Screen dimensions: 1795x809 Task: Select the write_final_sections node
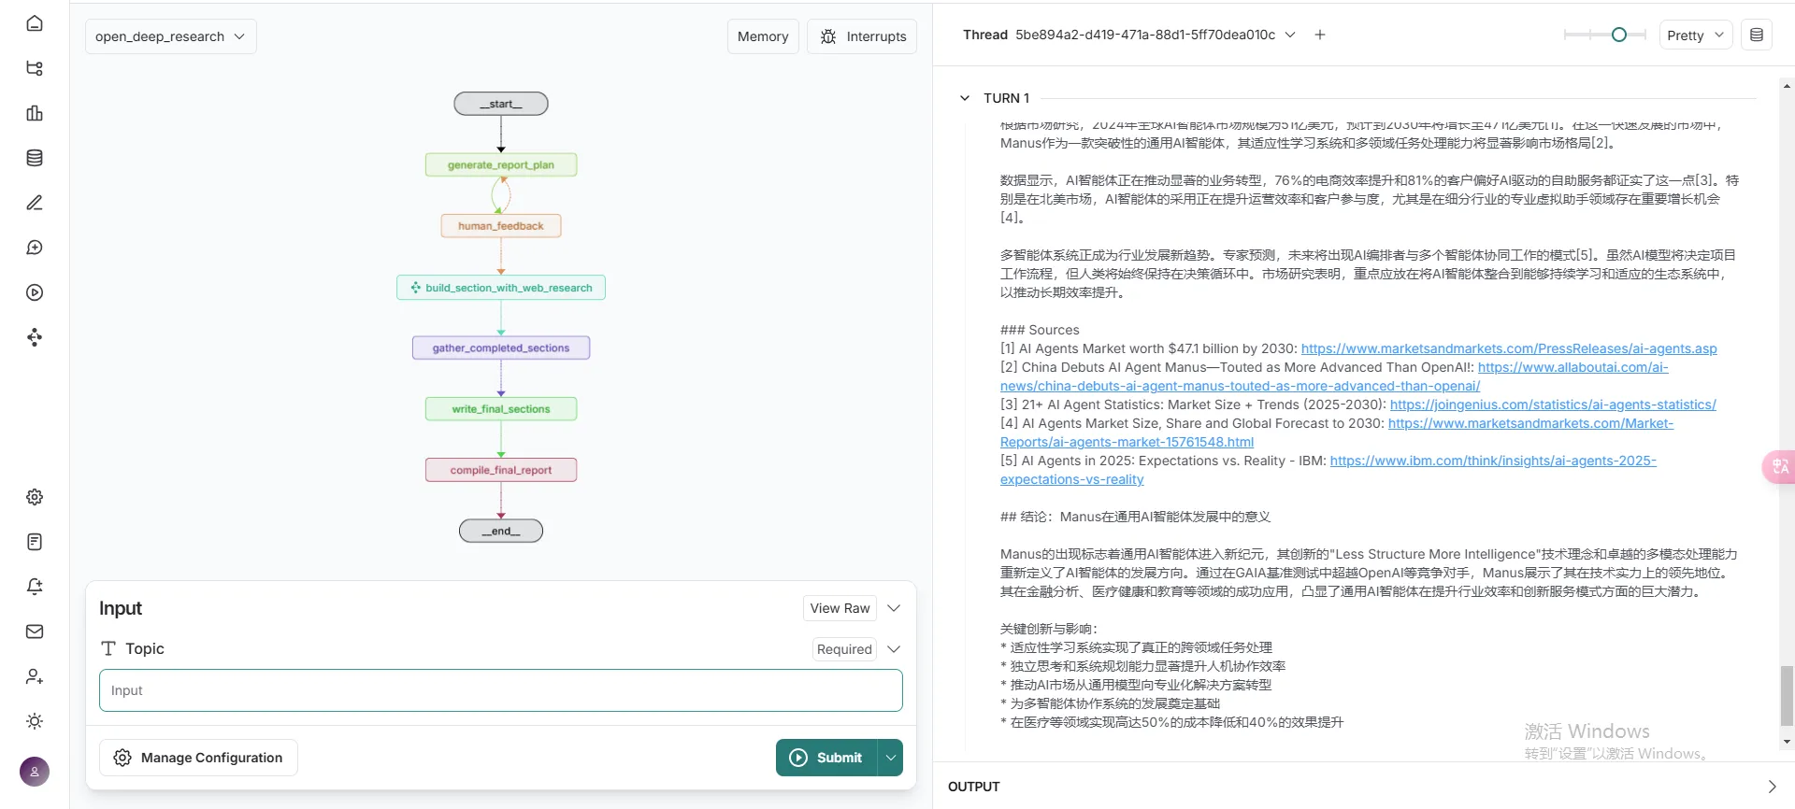click(x=501, y=409)
